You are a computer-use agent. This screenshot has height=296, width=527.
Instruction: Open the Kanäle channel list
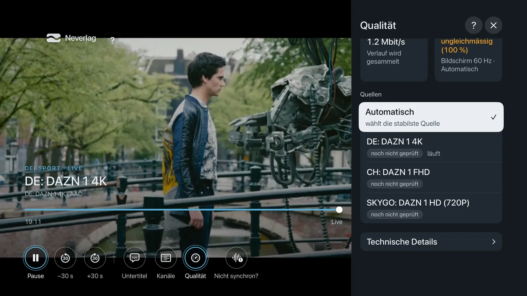[x=166, y=258]
